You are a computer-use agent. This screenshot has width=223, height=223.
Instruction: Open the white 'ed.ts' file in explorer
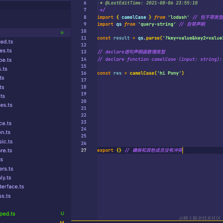6,42
